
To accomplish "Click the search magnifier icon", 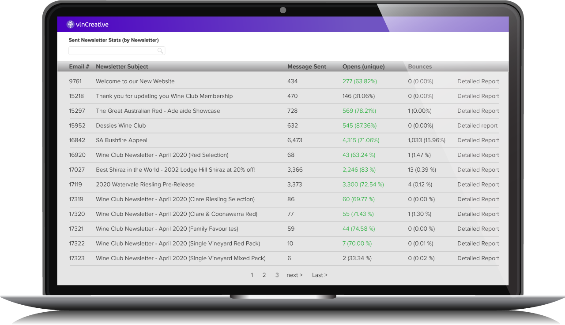I will (x=160, y=51).
